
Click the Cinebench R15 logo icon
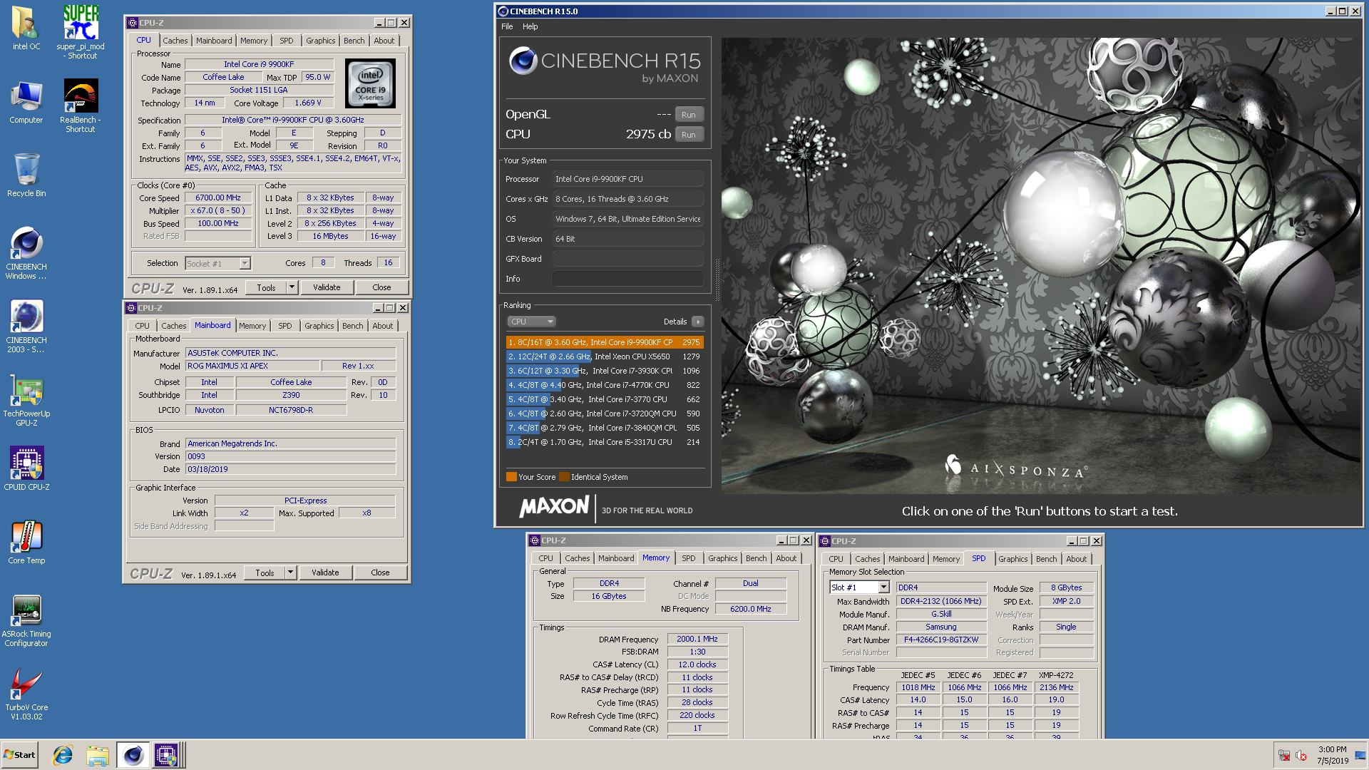point(523,61)
